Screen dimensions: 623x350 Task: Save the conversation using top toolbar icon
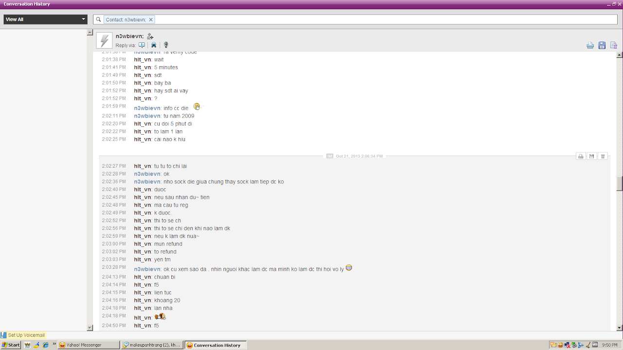[x=602, y=45]
